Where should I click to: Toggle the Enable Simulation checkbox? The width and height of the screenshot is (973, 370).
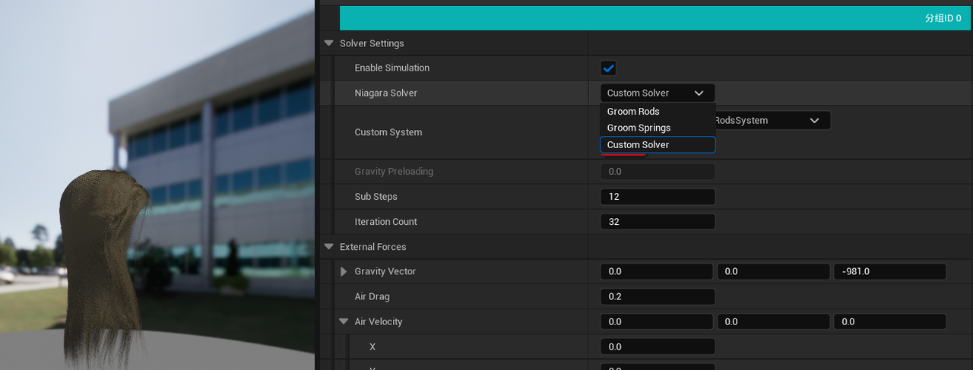click(608, 68)
